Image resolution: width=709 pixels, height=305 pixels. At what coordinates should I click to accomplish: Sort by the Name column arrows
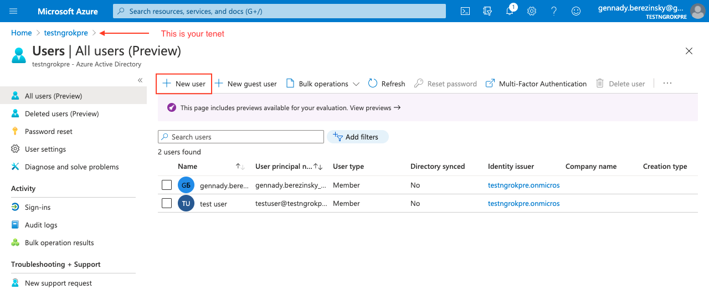point(240,166)
